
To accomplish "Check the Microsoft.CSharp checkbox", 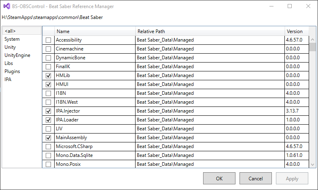I will tap(48, 146).
